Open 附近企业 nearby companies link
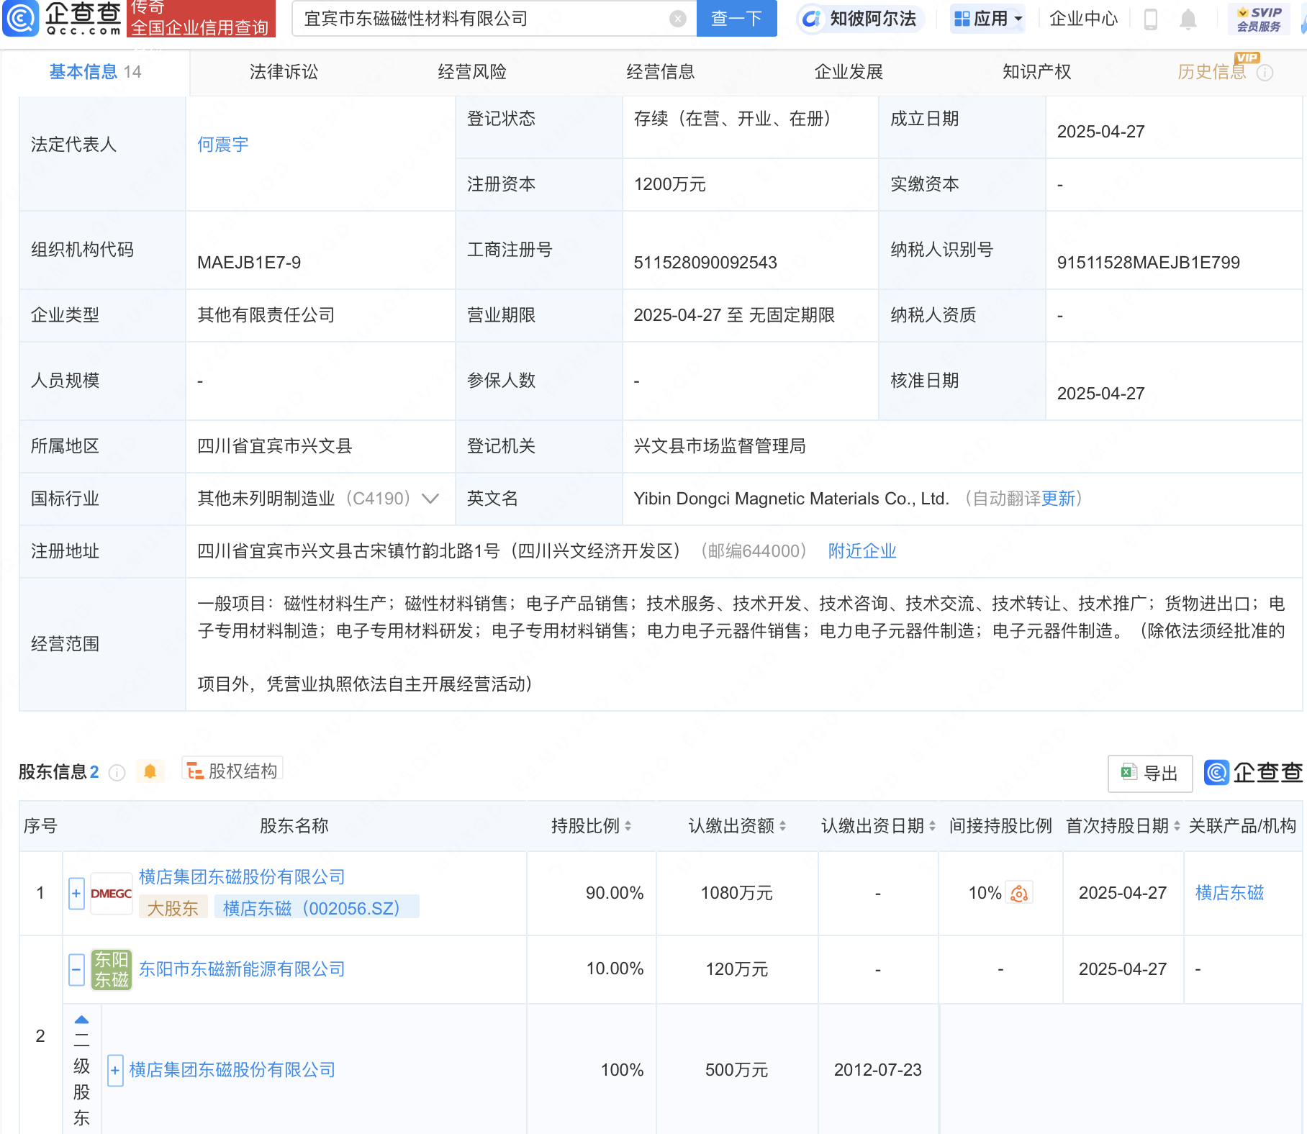 tap(862, 551)
